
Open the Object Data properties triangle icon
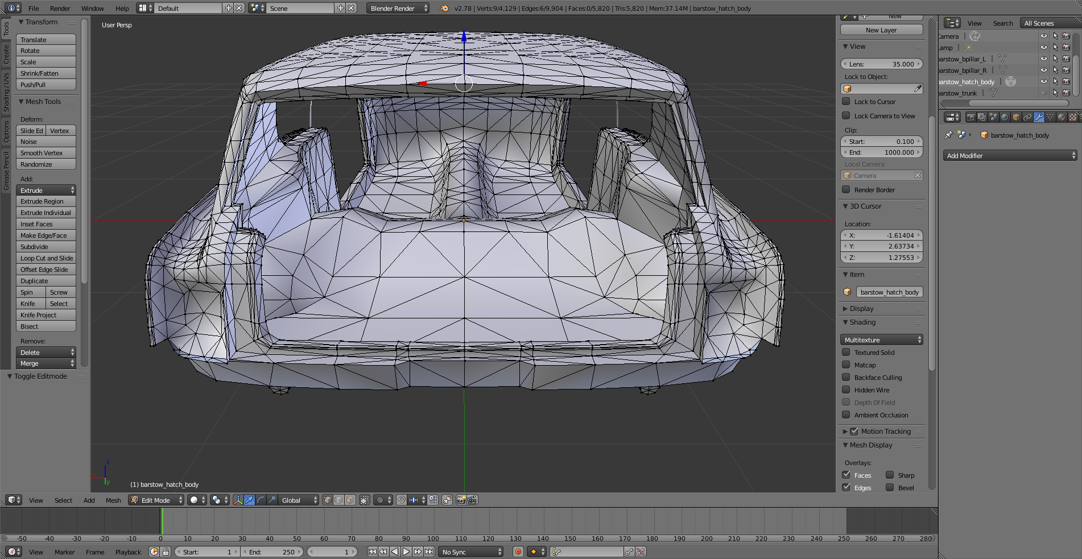(x=1050, y=117)
